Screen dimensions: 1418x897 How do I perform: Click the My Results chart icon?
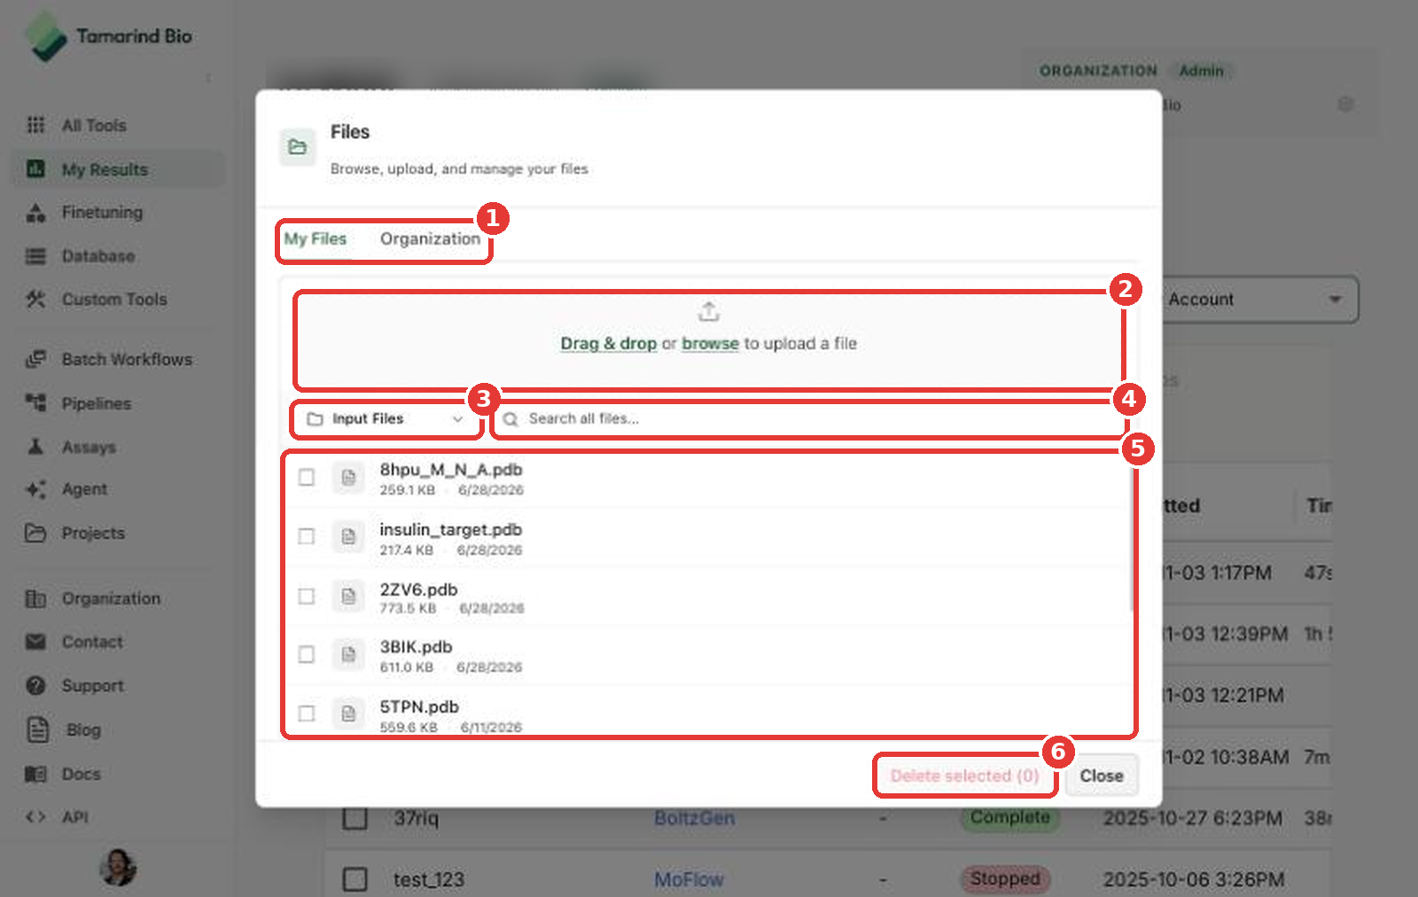coord(35,168)
